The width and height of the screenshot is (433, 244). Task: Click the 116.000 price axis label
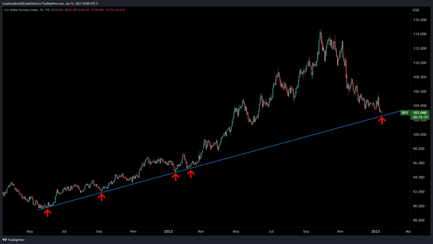tap(419, 20)
